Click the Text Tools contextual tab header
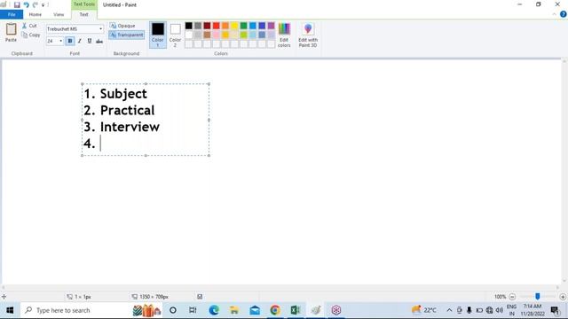 coord(84,4)
